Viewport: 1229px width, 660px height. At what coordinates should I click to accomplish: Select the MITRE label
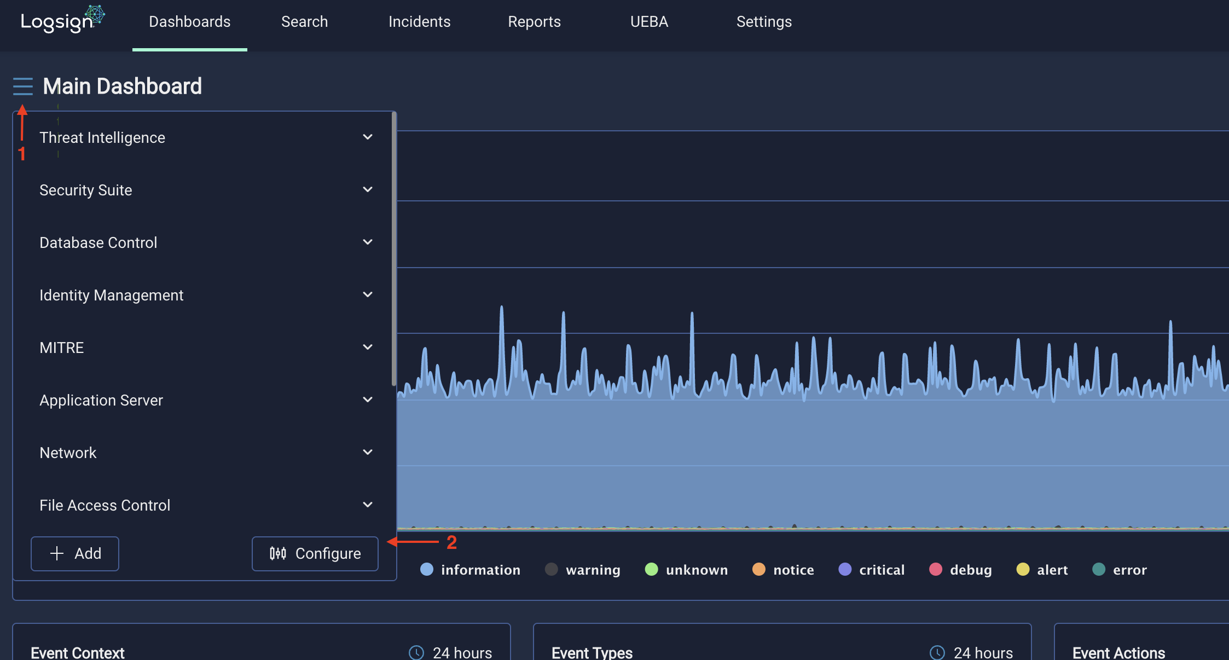click(x=62, y=348)
